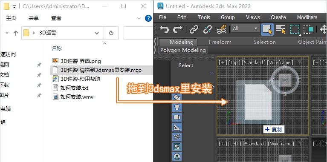Click the Select label in scene explorer
This screenshot has height=162, width=327.
[186, 65]
